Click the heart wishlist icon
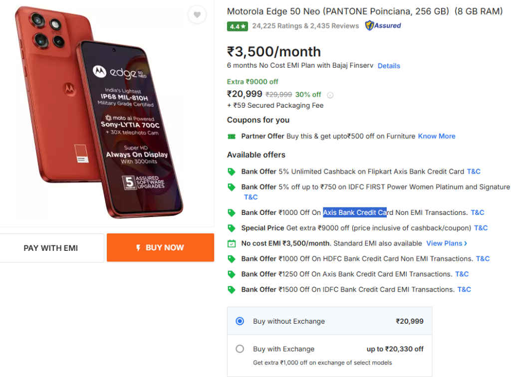 click(x=197, y=15)
